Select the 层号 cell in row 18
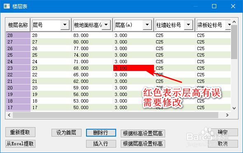The width and height of the screenshot is (243, 153). point(51,101)
